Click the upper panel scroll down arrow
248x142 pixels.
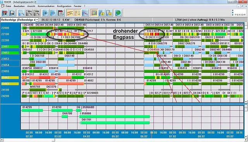coord(246,101)
